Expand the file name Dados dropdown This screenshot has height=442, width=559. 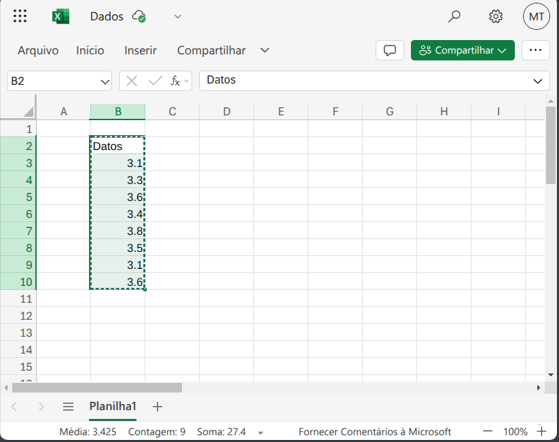point(178,16)
